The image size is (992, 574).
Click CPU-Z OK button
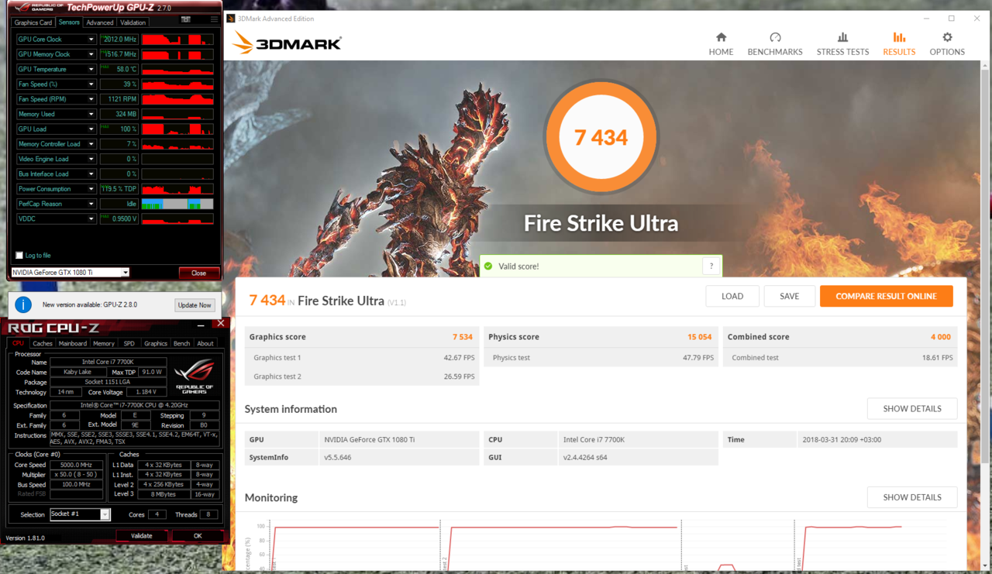pos(198,536)
